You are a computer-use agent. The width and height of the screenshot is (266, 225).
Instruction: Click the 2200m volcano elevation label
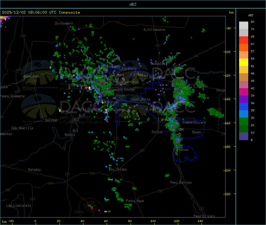tap(79, 212)
